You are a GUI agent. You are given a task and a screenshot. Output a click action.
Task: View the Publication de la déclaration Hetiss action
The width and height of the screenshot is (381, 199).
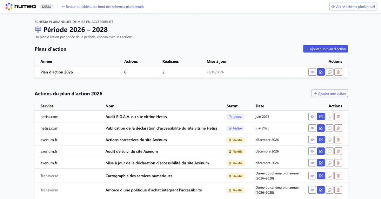coord(312,128)
